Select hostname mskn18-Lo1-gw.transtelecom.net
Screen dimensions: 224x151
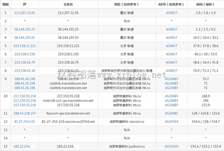coord(68,101)
